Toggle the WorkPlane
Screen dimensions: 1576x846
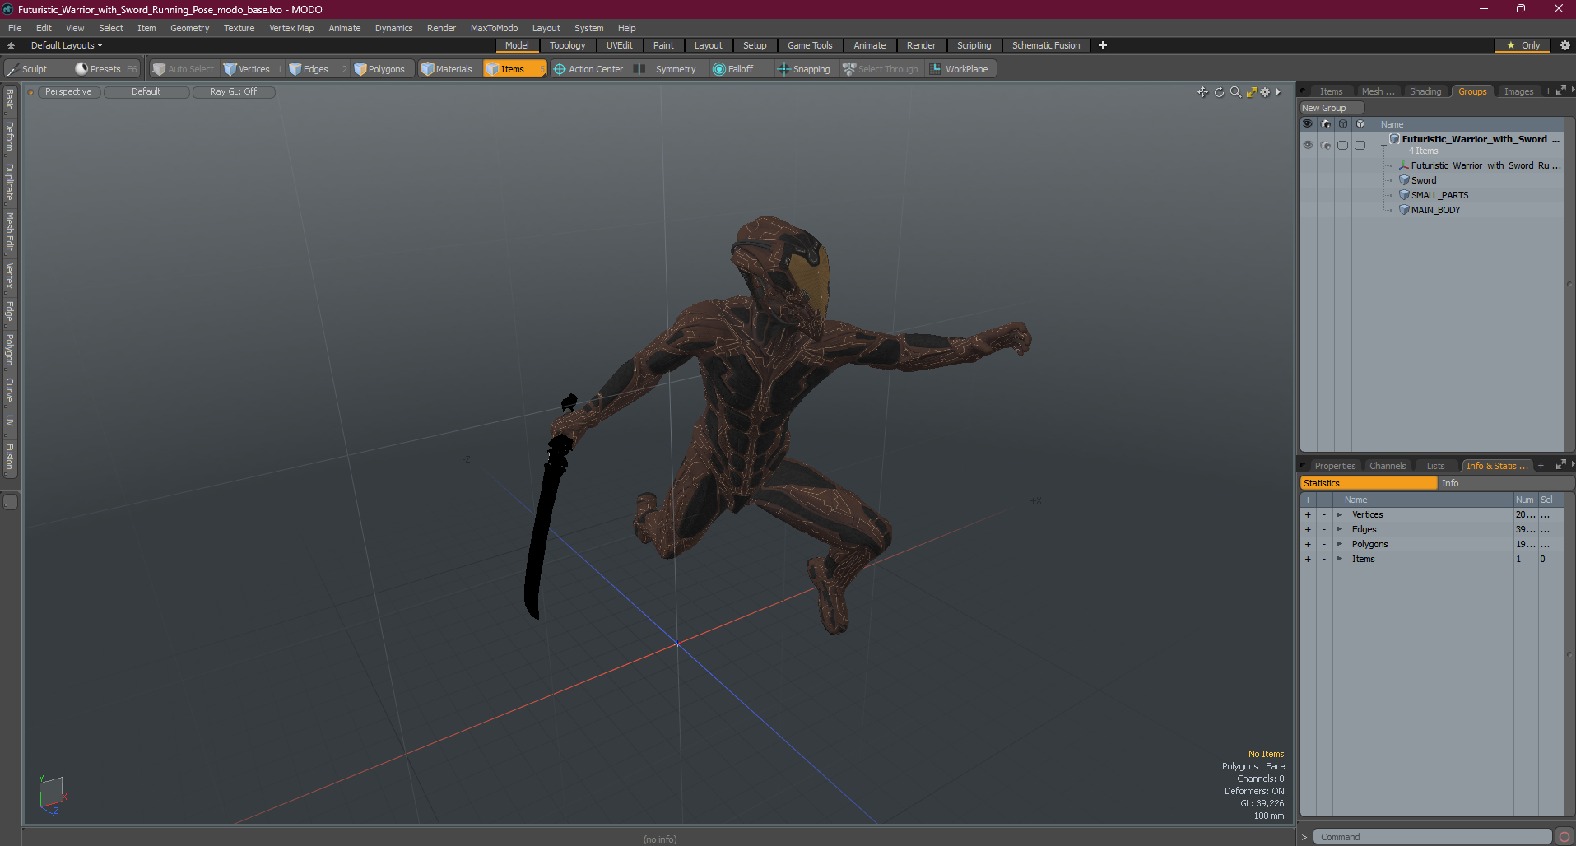(x=960, y=69)
